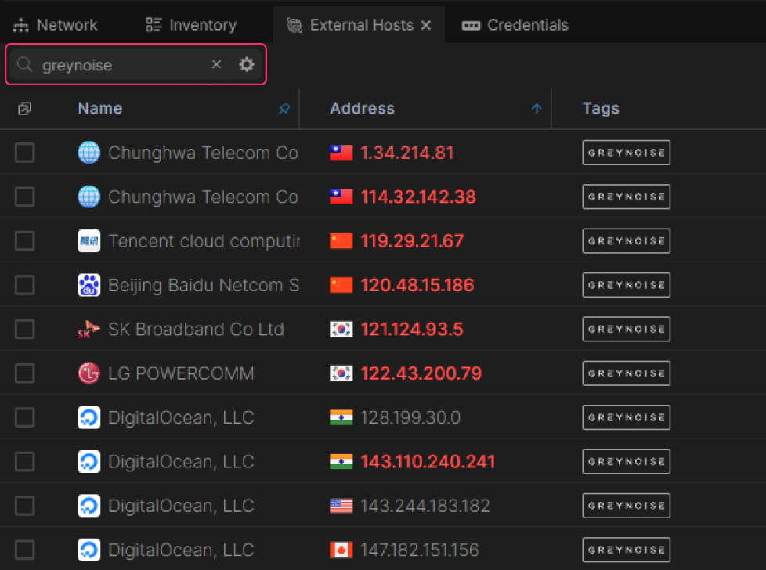The width and height of the screenshot is (766, 570).
Task: Open address 119.29.21.67
Action: point(412,241)
